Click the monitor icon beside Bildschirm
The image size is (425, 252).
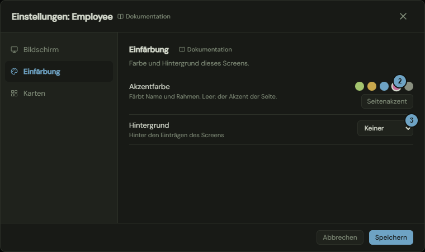click(14, 50)
